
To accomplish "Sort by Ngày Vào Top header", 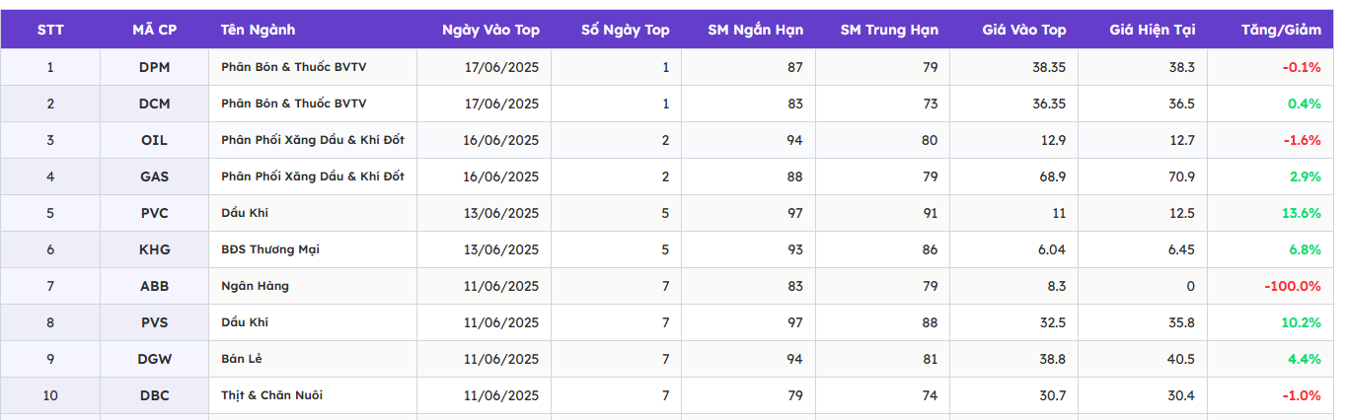I will coord(490,30).
